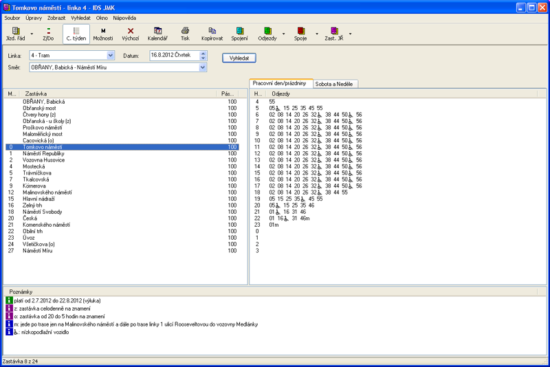550x367 pixels.
Task: Print using the Tisk icon
Action: click(185, 34)
